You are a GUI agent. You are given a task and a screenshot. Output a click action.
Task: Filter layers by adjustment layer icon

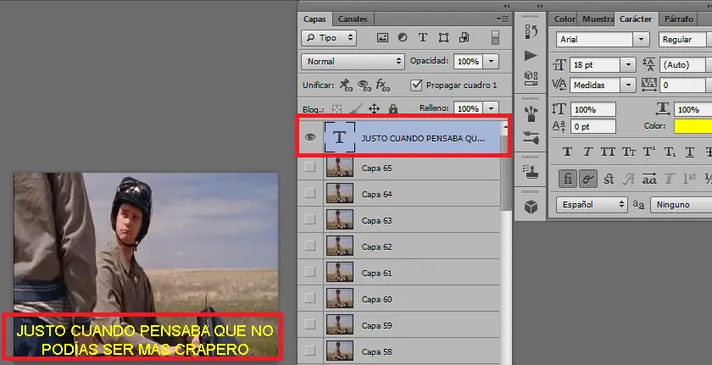[x=403, y=38]
